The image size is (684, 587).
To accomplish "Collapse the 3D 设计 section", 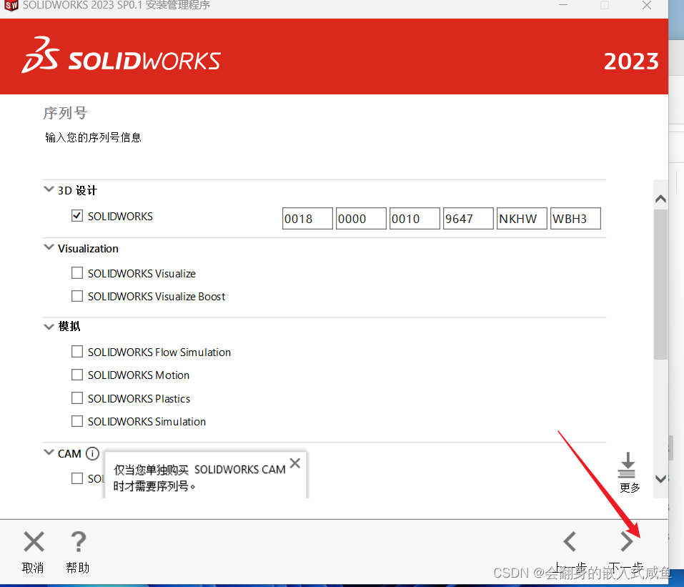I will [49, 189].
